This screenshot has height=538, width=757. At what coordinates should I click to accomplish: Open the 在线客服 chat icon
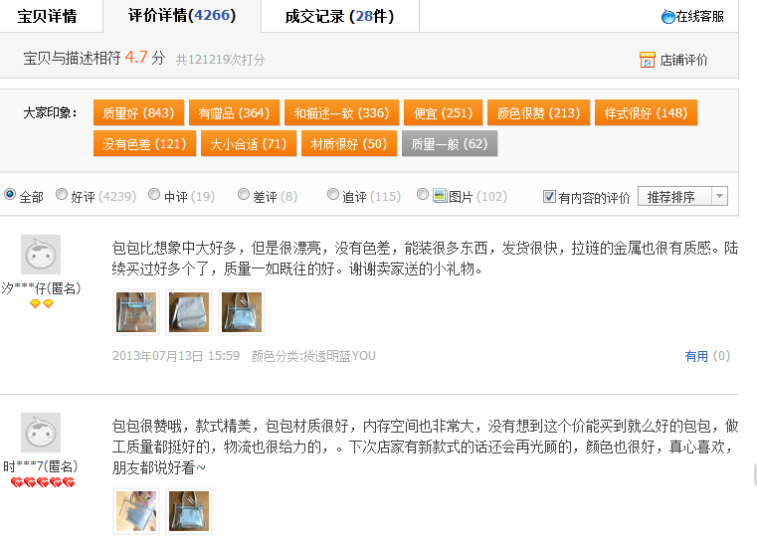(x=668, y=17)
